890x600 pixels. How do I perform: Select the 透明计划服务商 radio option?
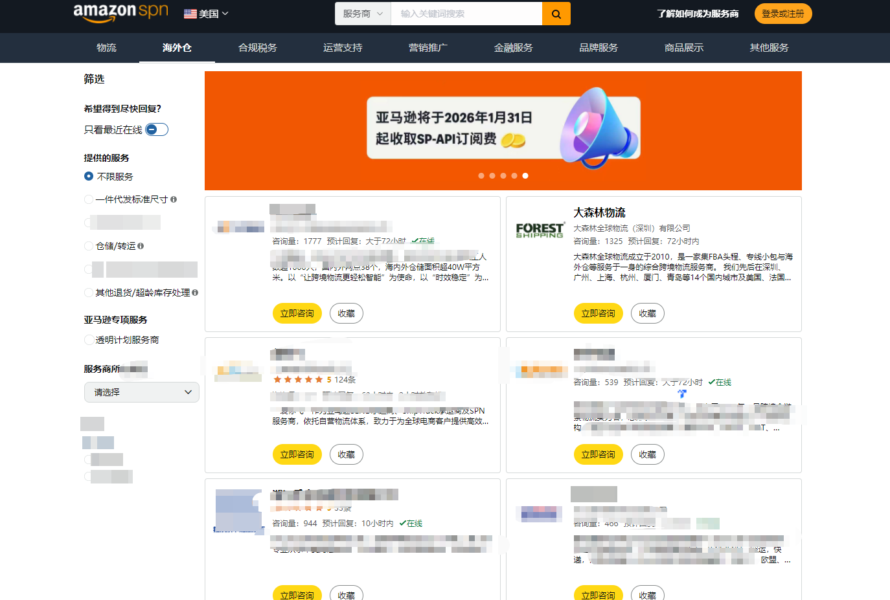pyautogui.click(x=89, y=340)
